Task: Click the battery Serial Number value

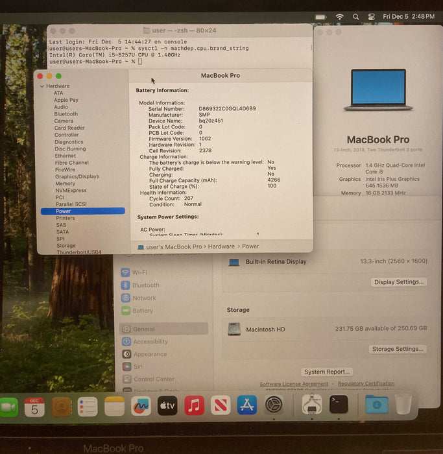Action: 227,108
